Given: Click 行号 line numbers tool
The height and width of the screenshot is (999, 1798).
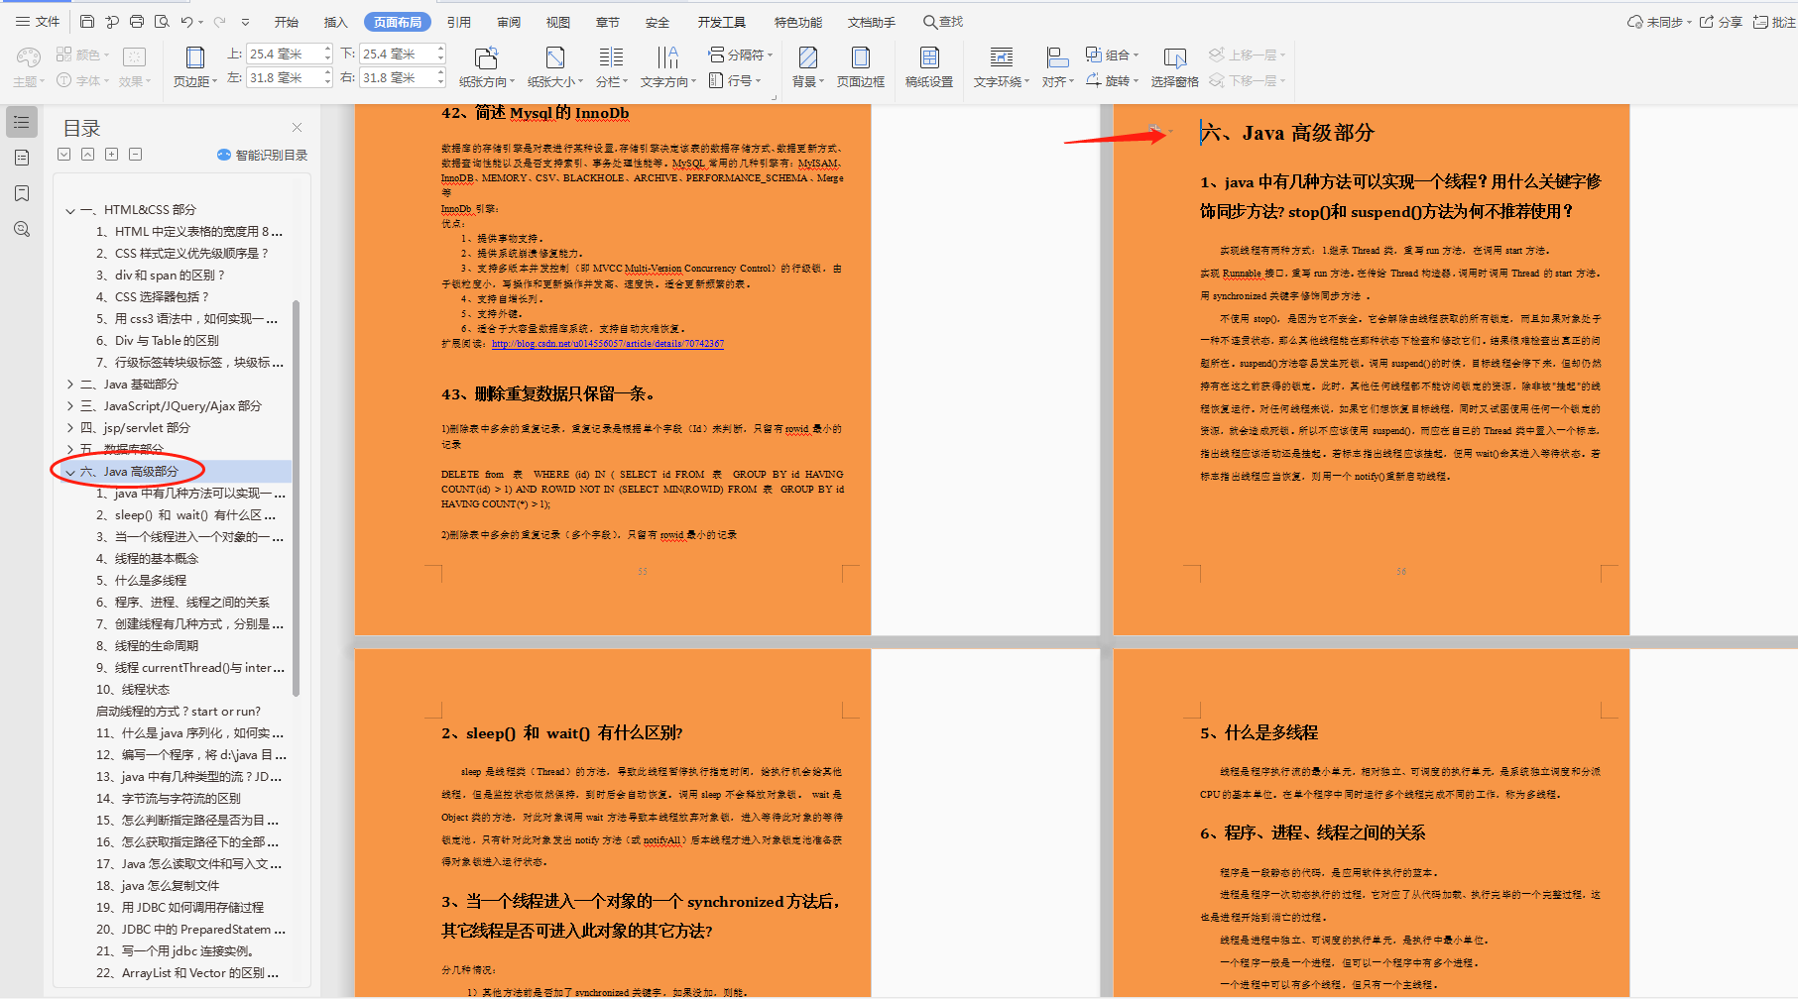Looking at the screenshot, I should (735, 80).
